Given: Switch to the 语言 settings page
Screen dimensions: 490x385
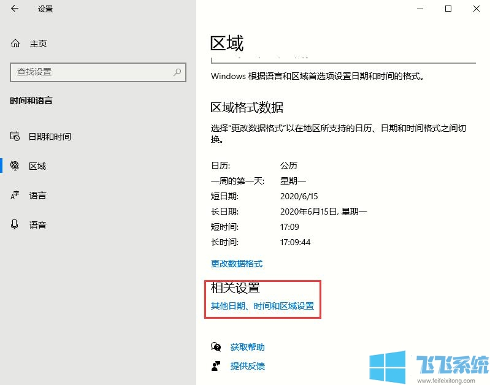Looking at the screenshot, I should [x=37, y=196].
